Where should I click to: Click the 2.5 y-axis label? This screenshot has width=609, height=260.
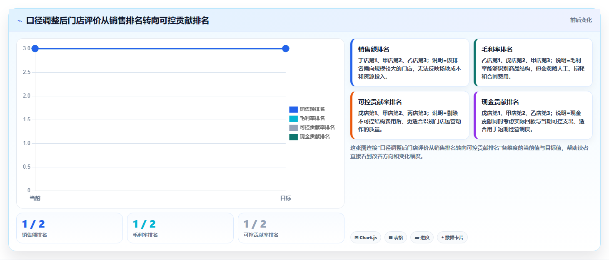(27, 72)
